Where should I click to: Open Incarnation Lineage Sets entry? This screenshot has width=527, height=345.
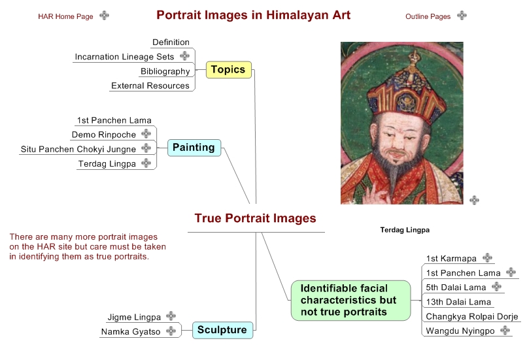click(124, 57)
